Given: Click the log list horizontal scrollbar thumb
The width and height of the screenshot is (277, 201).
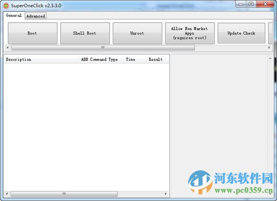Looking at the screenshot, I should (64, 194).
